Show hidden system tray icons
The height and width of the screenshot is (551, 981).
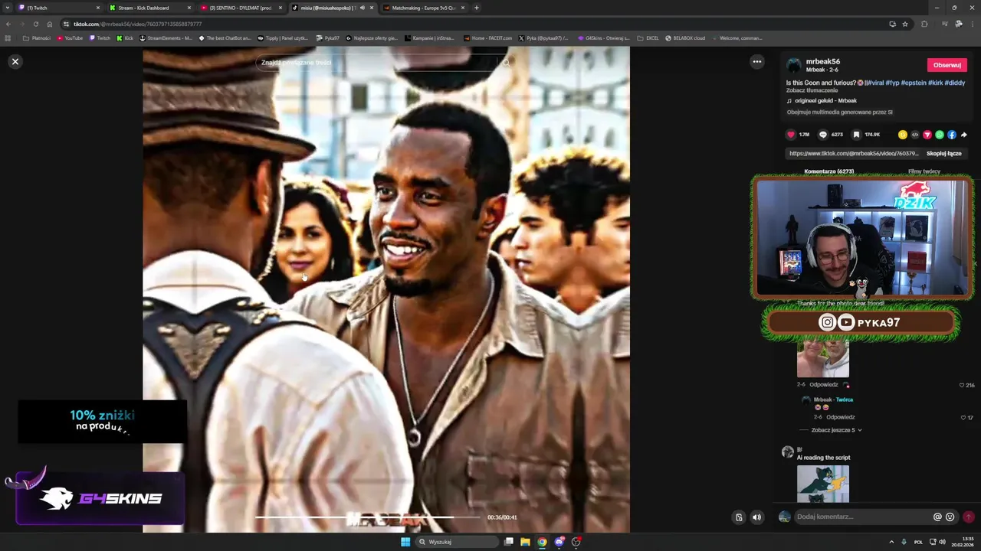coord(891,542)
